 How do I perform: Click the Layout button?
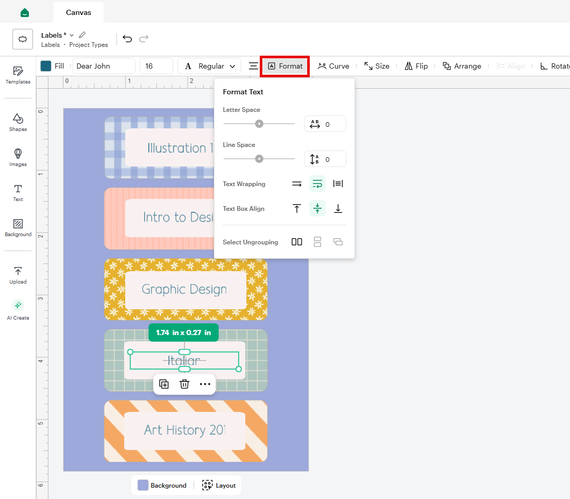pyautogui.click(x=219, y=485)
